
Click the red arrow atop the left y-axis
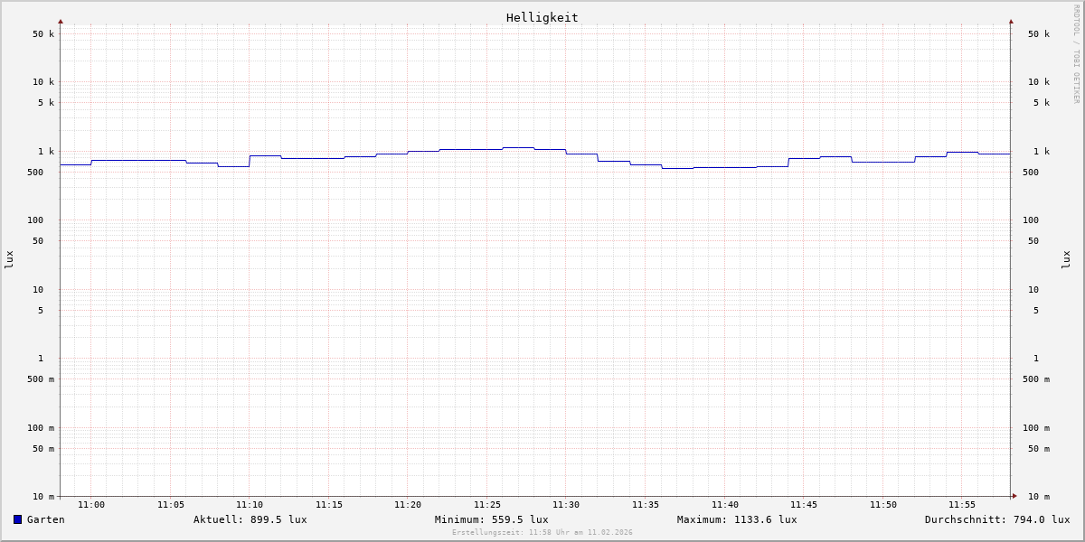(x=61, y=21)
